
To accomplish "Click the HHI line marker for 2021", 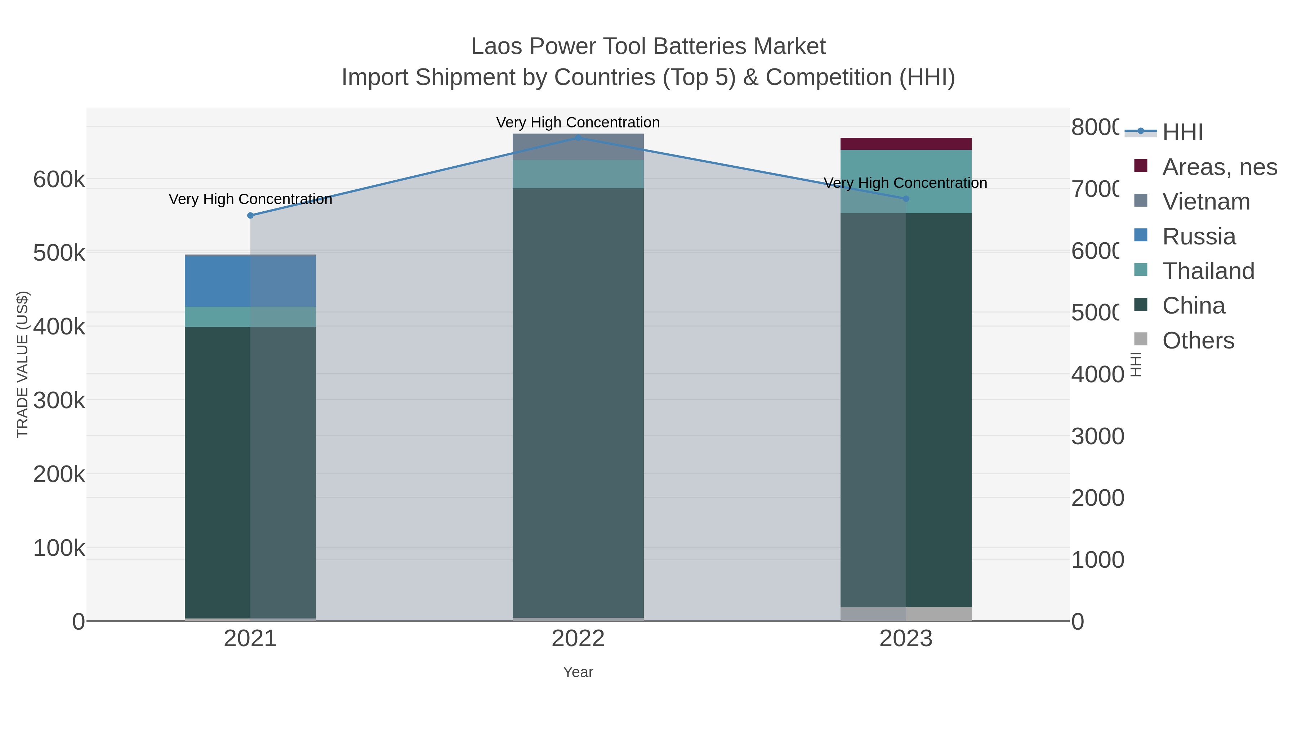I will 250,215.
